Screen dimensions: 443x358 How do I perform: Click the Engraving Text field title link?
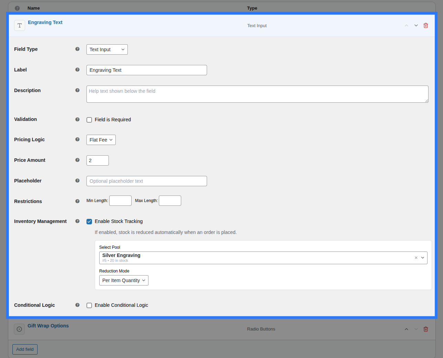(x=45, y=22)
